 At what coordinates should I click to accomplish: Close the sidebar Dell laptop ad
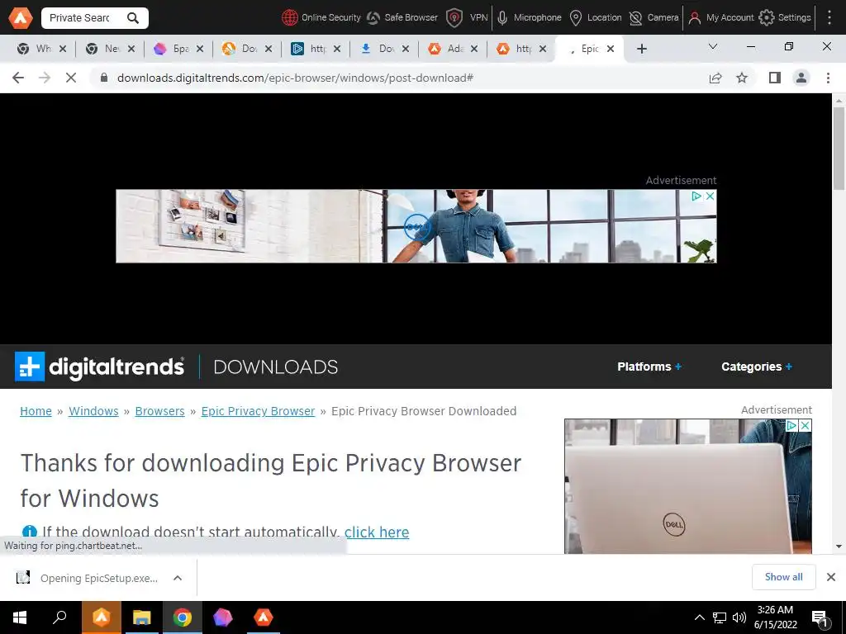tap(805, 426)
